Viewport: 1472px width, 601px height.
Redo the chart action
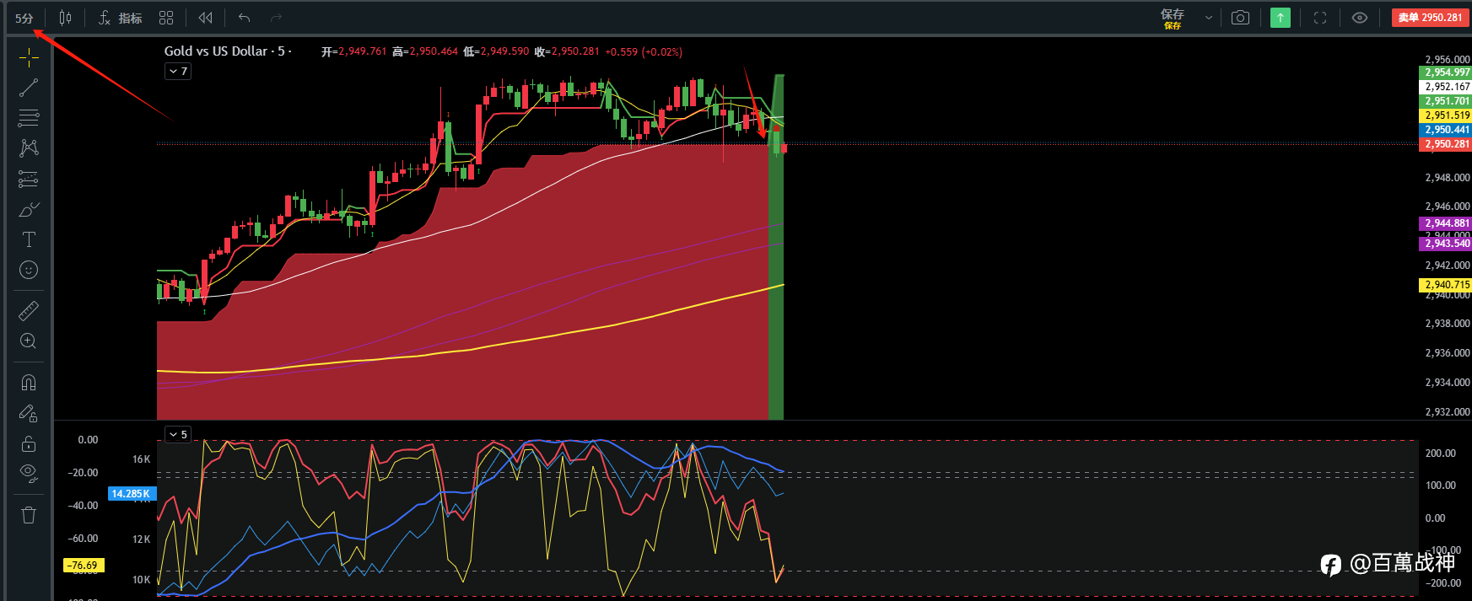point(276,18)
